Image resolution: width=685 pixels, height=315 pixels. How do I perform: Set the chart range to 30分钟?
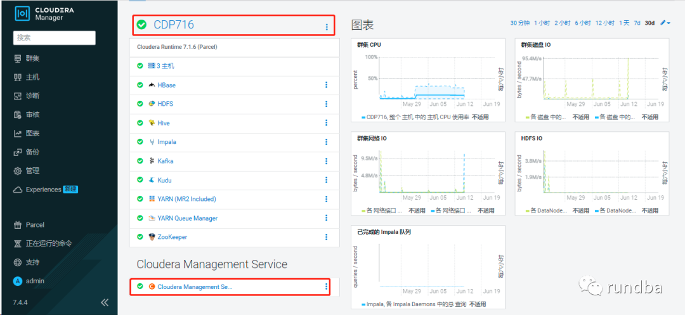(x=520, y=23)
